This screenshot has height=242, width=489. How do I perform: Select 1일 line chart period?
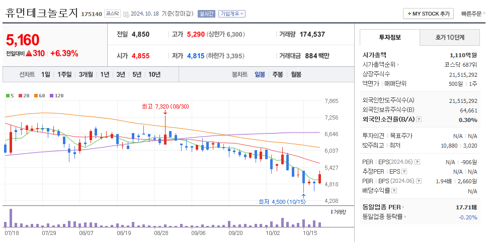(46, 75)
